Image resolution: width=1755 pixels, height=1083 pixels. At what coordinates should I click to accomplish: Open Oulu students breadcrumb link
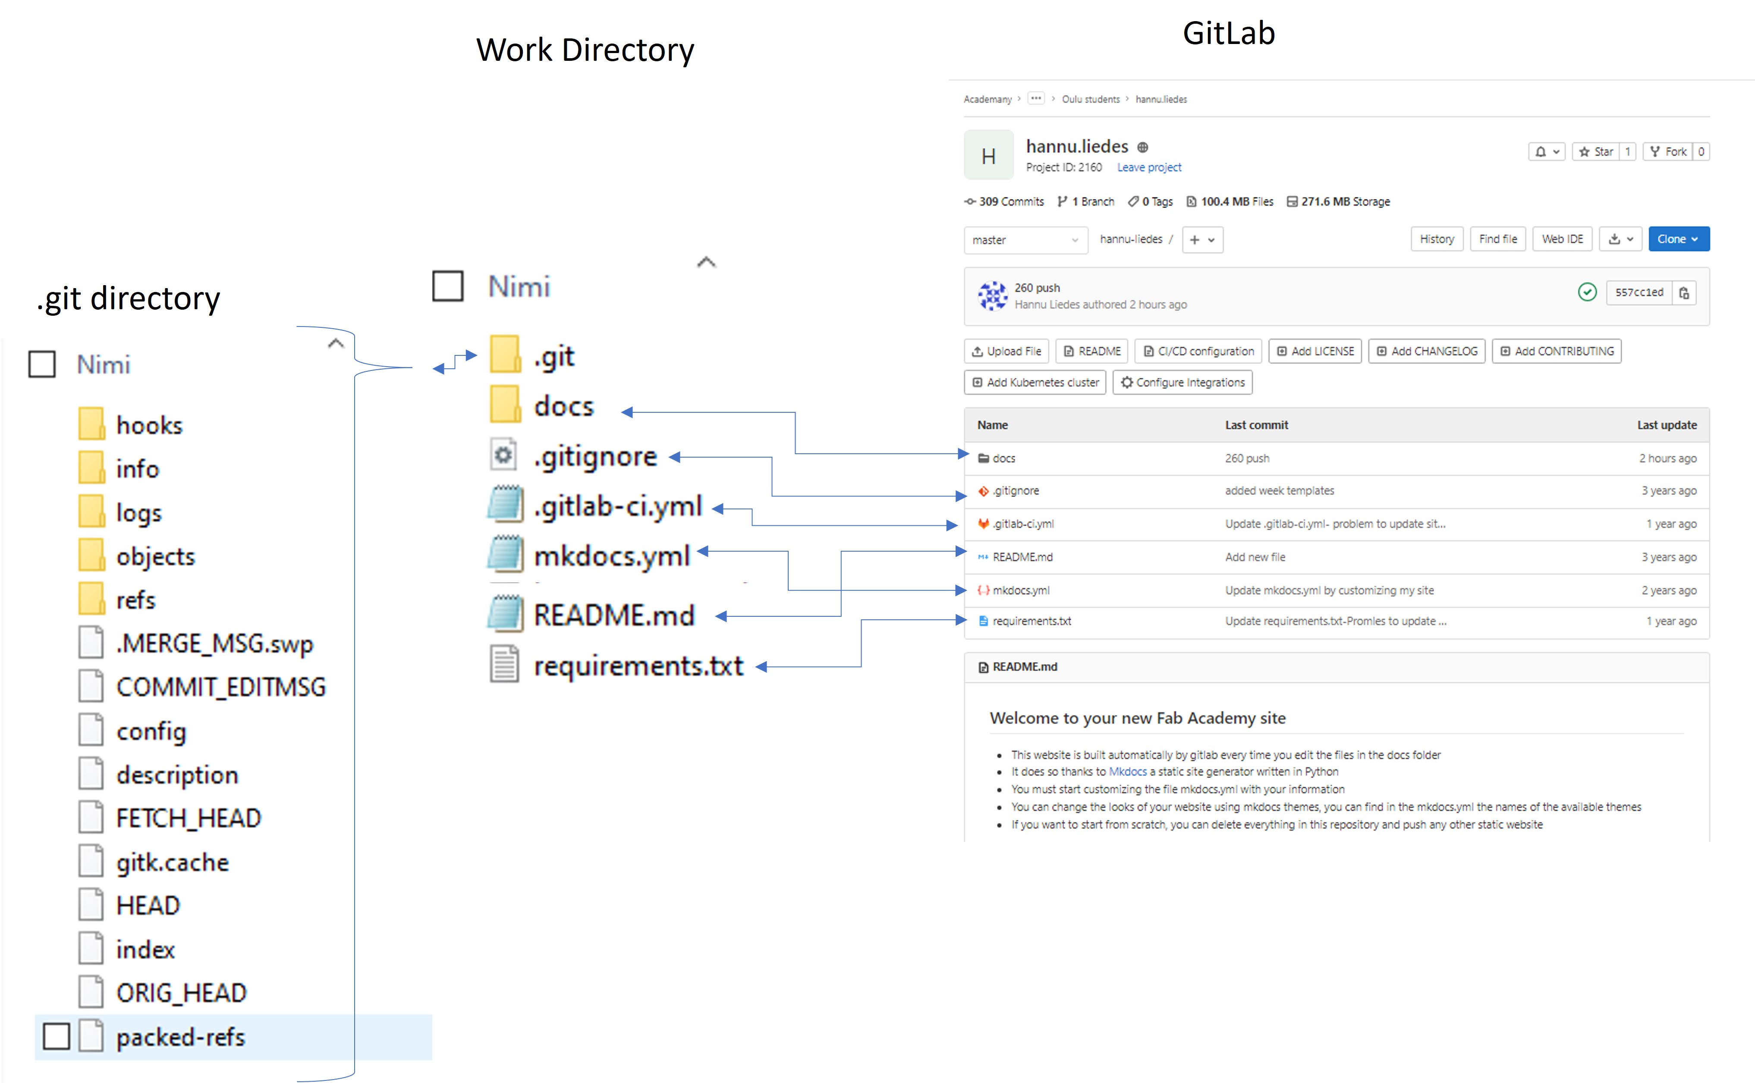(x=1091, y=99)
